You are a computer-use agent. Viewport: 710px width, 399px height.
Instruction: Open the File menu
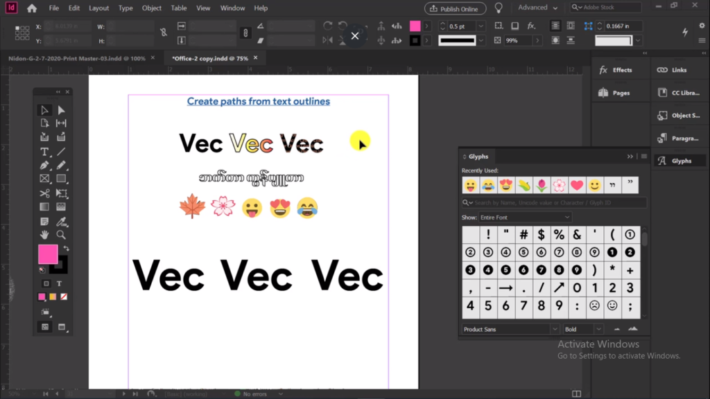tap(54, 8)
